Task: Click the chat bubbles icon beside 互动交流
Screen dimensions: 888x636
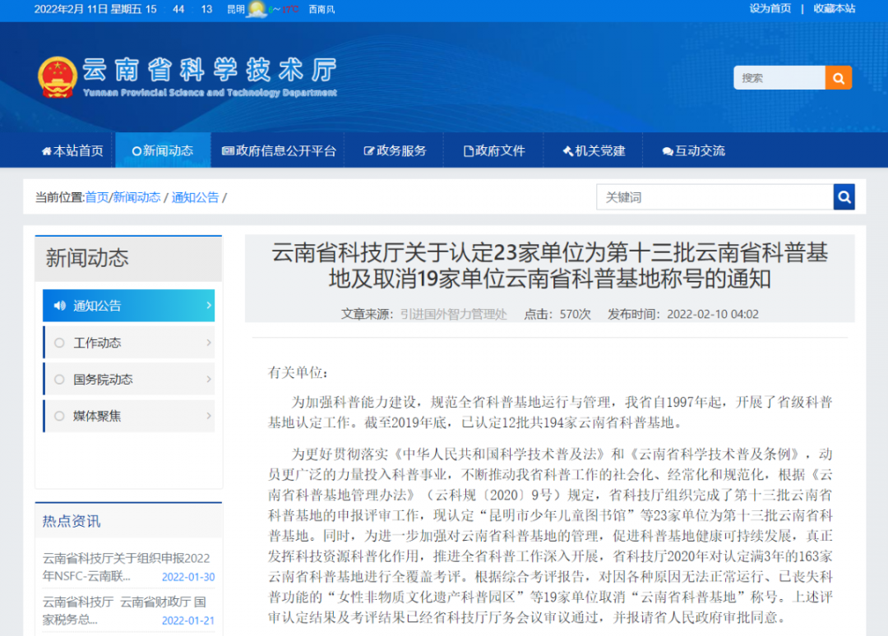Action: (x=668, y=151)
